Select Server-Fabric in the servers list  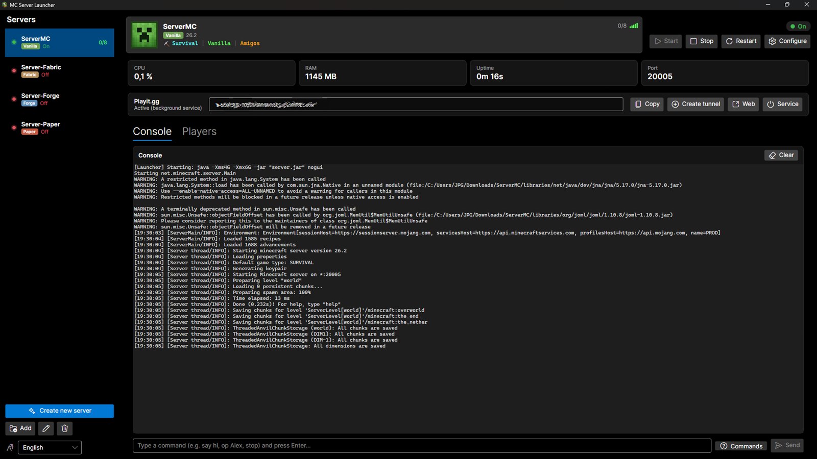point(60,71)
